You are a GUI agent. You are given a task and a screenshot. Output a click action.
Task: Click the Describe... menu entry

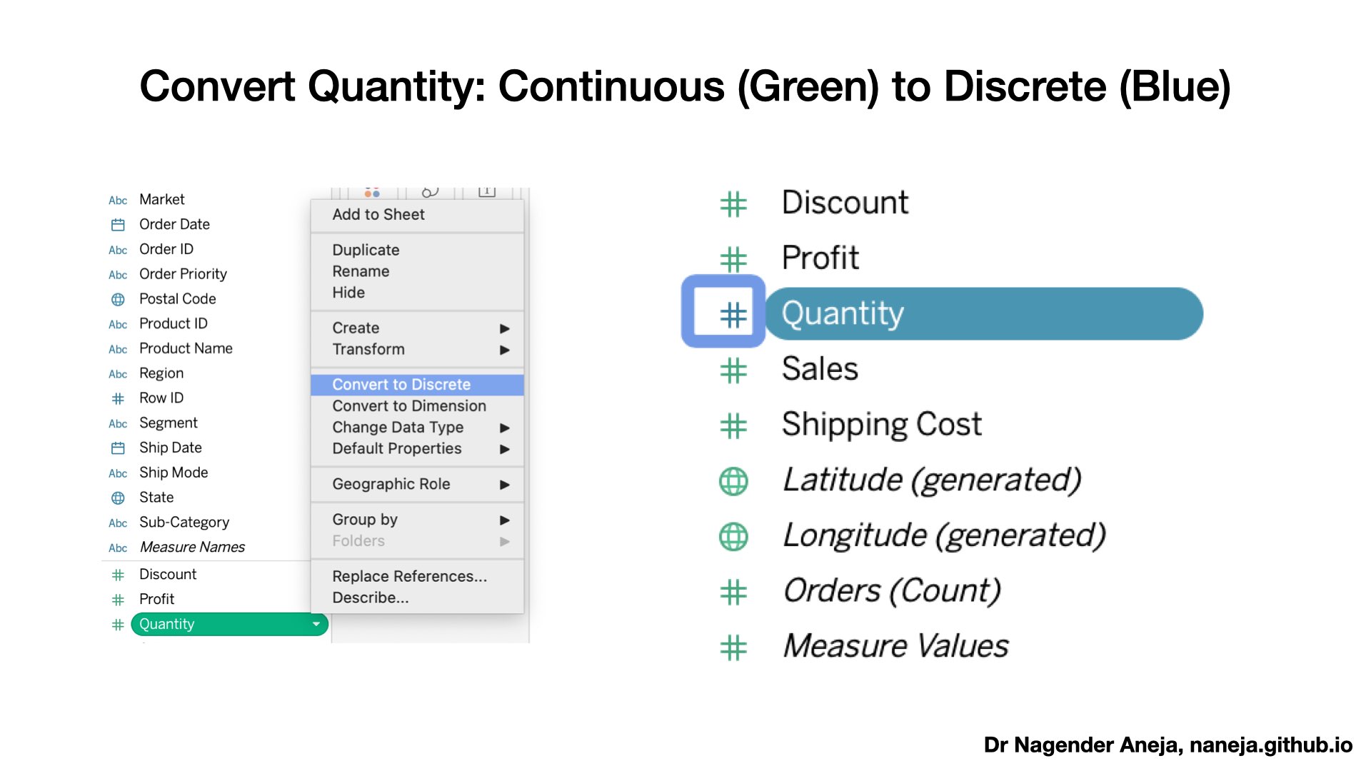[x=370, y=598]
